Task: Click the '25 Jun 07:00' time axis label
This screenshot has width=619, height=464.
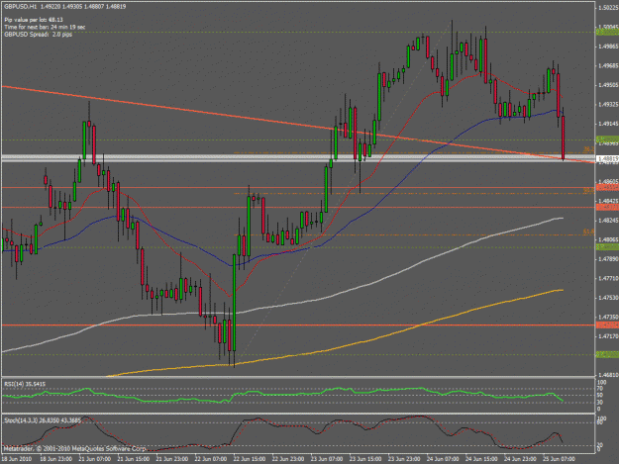Action: pos(559,459)
